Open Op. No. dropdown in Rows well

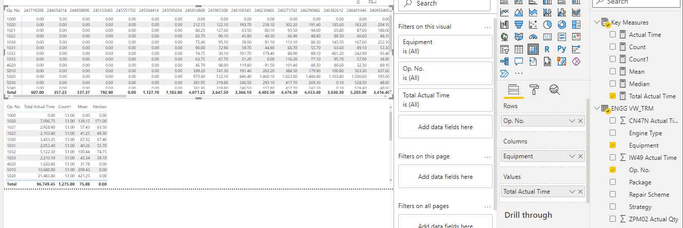572,121
